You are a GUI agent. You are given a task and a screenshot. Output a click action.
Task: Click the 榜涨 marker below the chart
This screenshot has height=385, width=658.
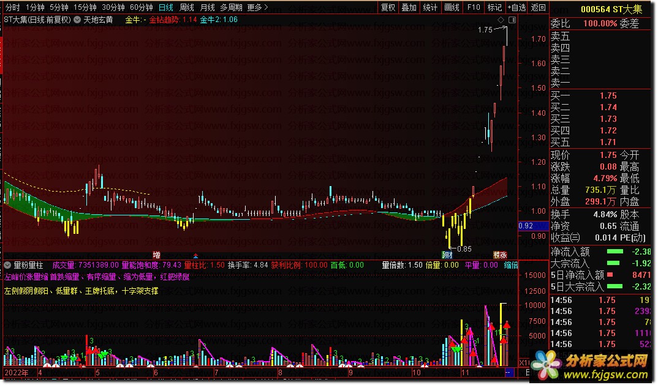point(500,255)
